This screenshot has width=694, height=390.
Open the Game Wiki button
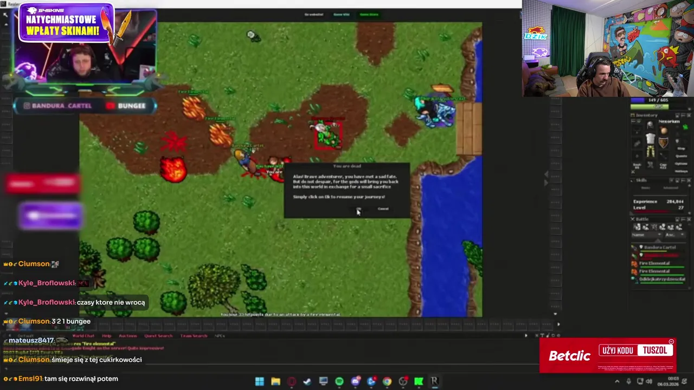tap(341, 14)
